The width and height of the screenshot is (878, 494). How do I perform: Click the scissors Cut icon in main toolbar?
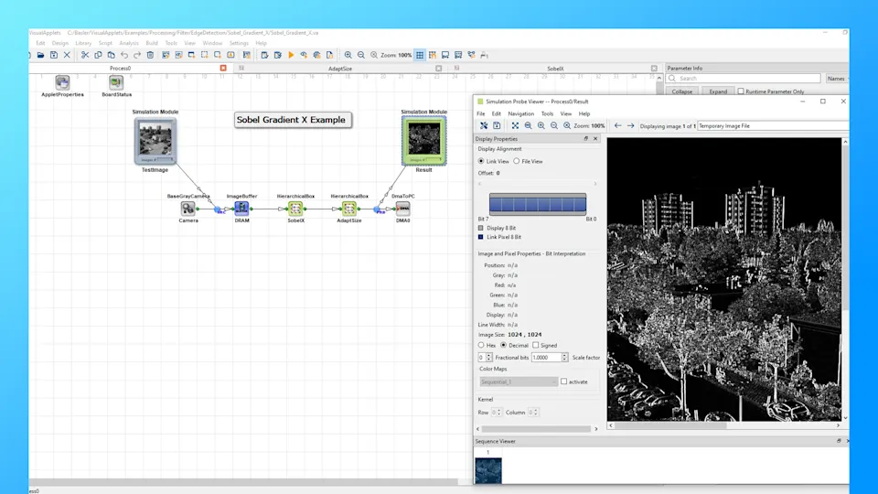[x=85, y=55]
